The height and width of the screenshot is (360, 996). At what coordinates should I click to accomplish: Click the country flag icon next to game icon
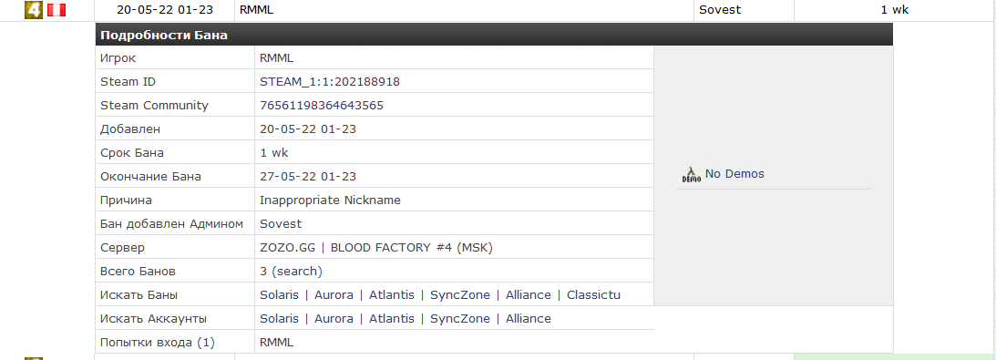[x=56, y=10]
